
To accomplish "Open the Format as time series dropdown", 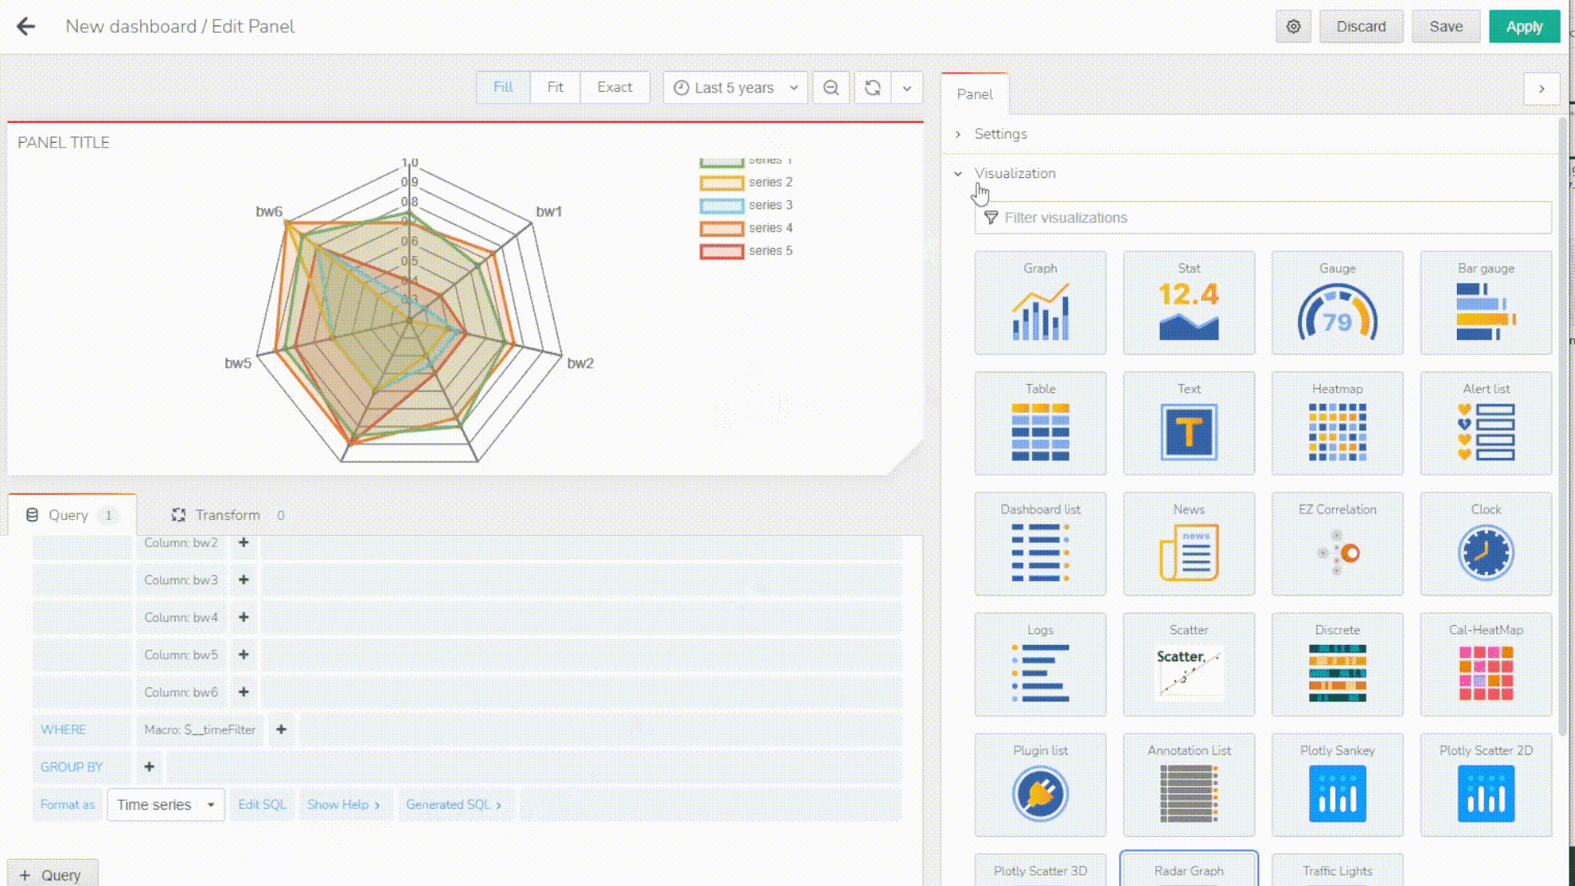I will [164, 805].
